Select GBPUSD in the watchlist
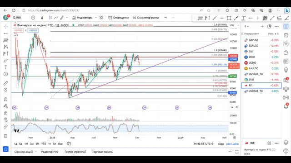The height and width of the screenshot is (163, 291). 261,40
